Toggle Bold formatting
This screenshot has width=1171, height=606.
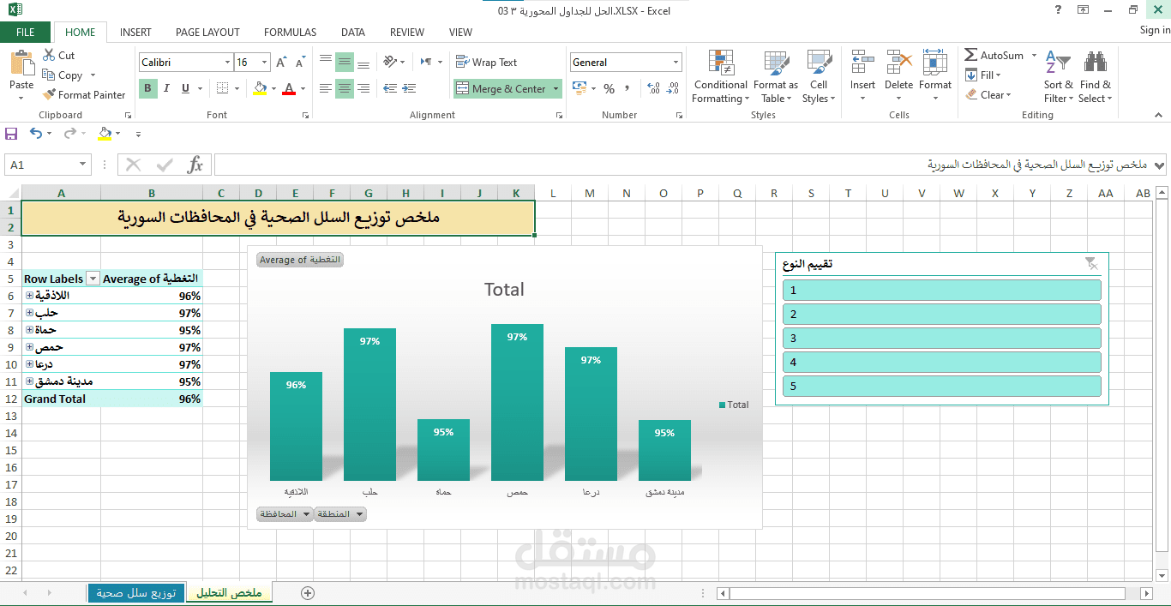[146, 88]
